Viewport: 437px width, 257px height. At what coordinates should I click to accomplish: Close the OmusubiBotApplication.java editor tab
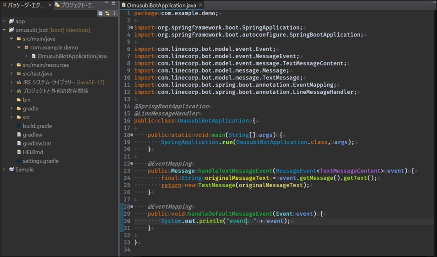[200, 5]
